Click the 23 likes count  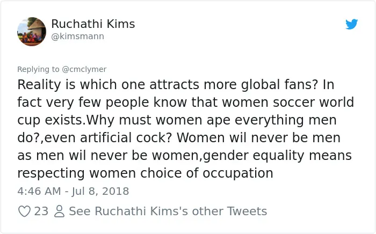41,211
